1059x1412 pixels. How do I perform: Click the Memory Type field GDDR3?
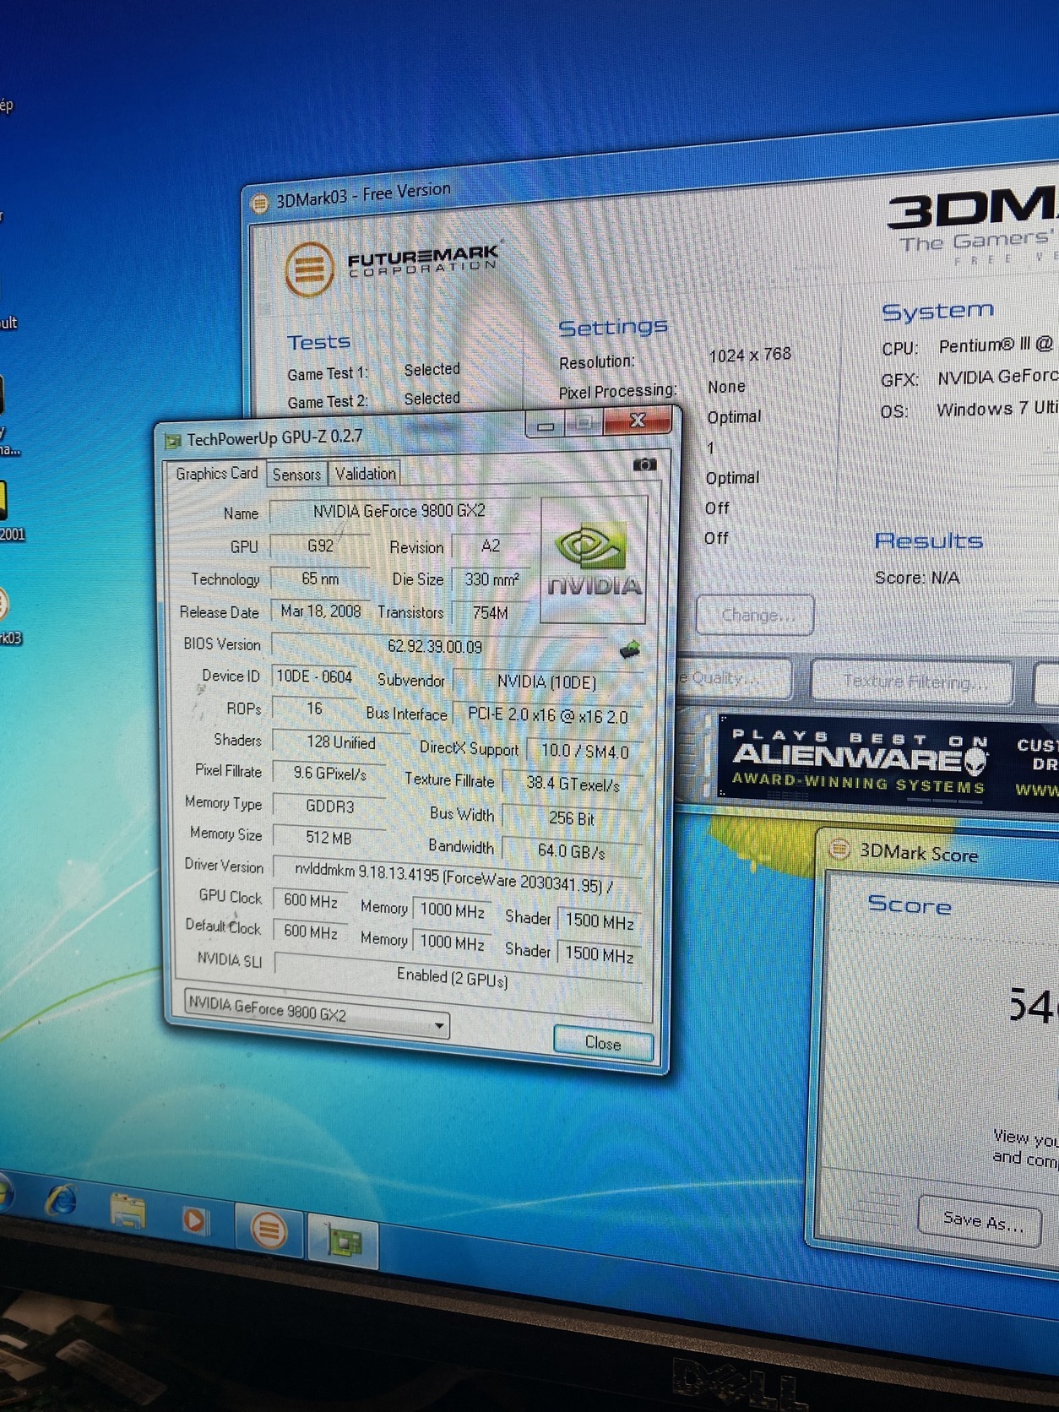pos(330,806)
